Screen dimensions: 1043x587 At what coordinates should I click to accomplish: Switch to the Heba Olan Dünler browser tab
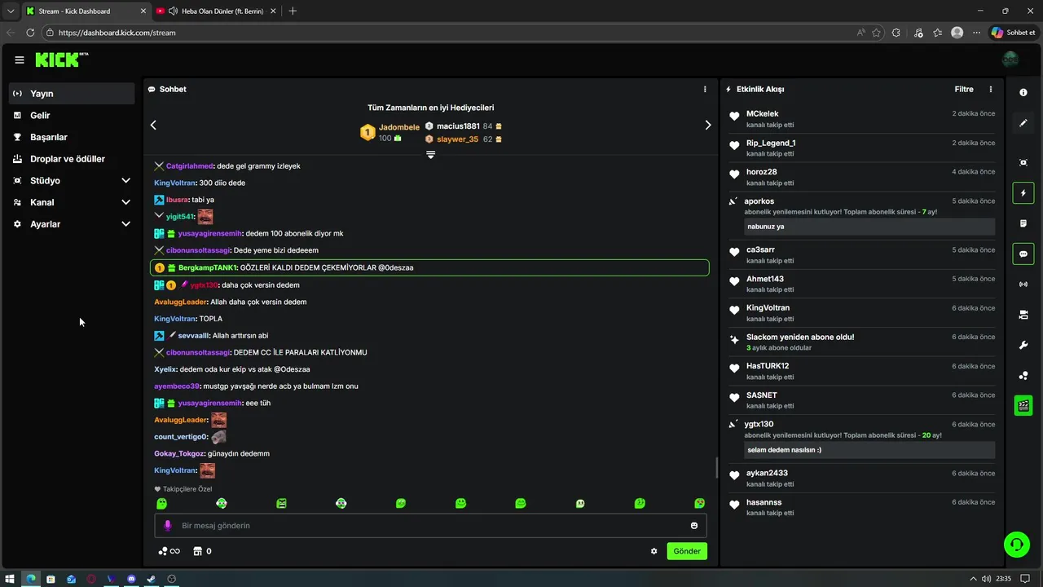[216, 11]
